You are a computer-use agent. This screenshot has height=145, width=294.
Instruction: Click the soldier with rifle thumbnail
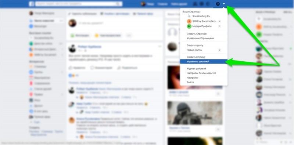[195, 113]
